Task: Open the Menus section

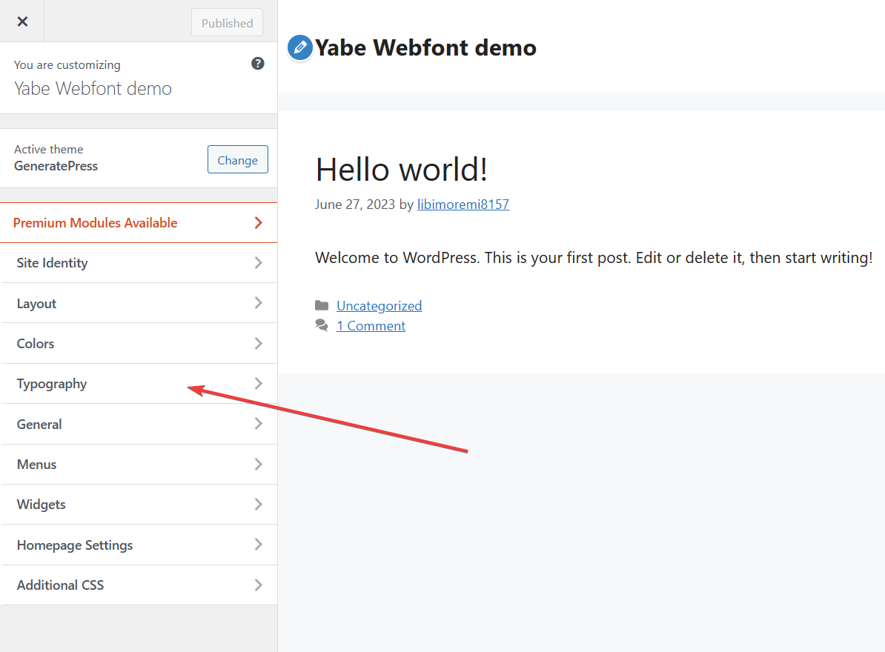Action: coord(139,465)
